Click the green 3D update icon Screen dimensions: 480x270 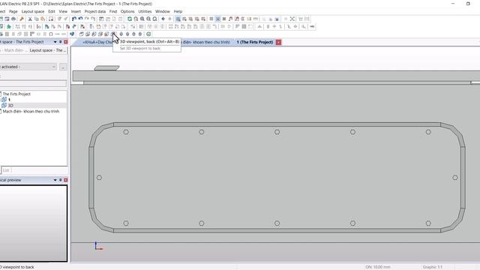point(148,34)
